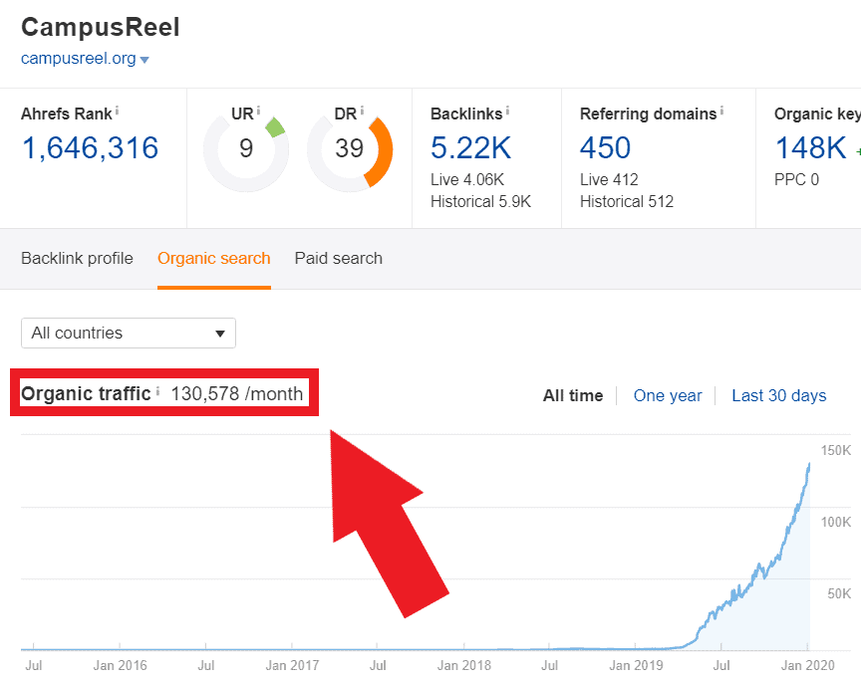The height and width of the screenshot is (683, 861).
Task: Select the Organic search tab
Action: pyautogui.click(x=213, y=259)
